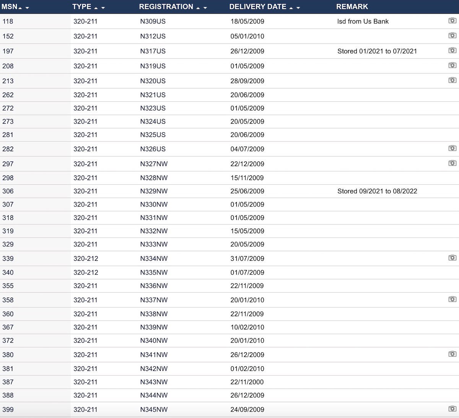Sort TYPE column ascending arrow

[96, 8]
